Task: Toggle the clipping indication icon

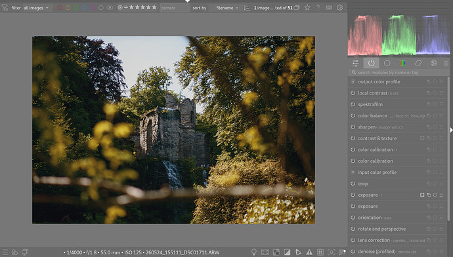Action: tap(287, 252)
